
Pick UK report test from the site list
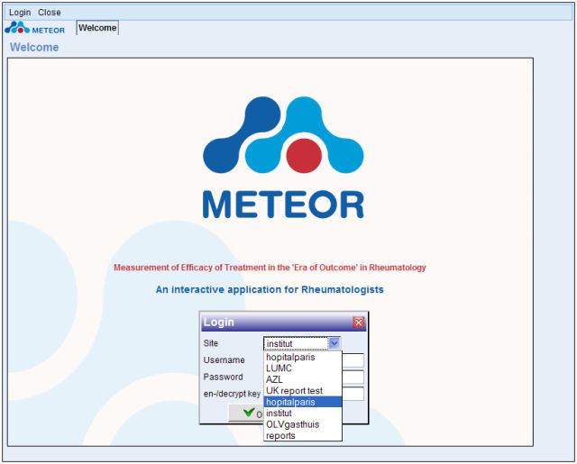294,391
